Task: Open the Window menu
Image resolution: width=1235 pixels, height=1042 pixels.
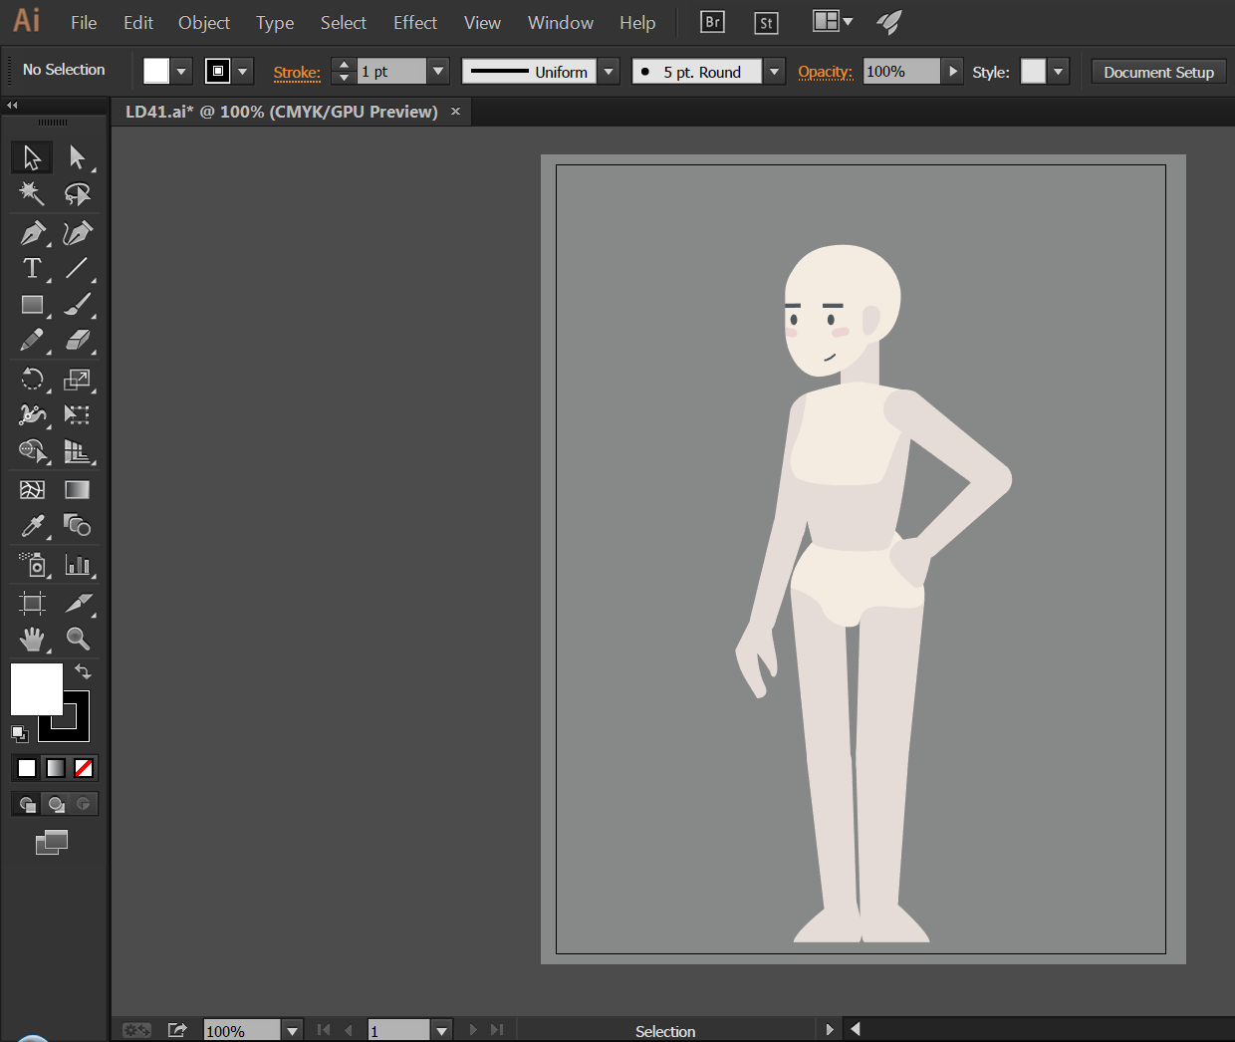Action: tap(560, 23)
